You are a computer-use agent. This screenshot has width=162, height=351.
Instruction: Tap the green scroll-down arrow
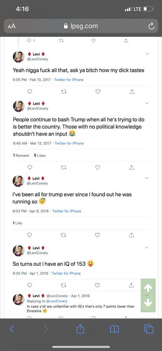point(148,303)
